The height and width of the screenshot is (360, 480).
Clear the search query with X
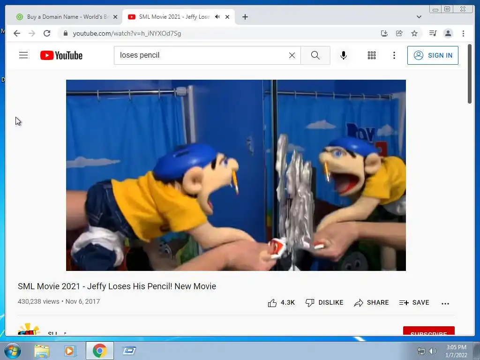point(292,55)
